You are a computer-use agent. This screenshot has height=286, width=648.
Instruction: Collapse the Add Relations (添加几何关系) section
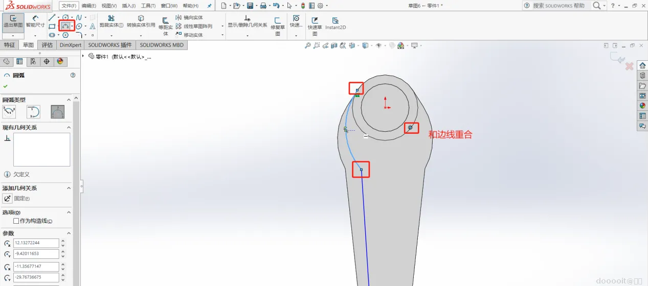coord(69,188)
